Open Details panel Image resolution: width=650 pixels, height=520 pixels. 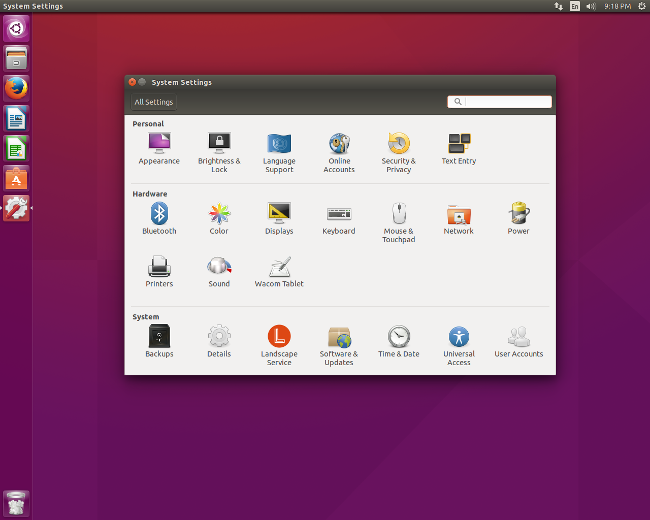pyautogui.click(x=219, y=342)
